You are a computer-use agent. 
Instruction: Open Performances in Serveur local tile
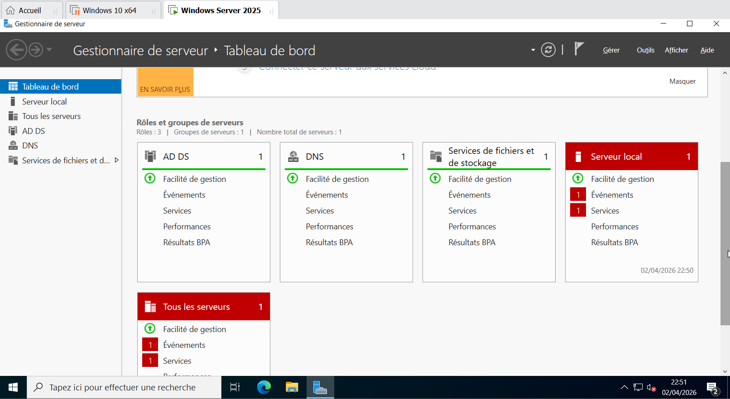pyautogui.click(x=615, y=227)
